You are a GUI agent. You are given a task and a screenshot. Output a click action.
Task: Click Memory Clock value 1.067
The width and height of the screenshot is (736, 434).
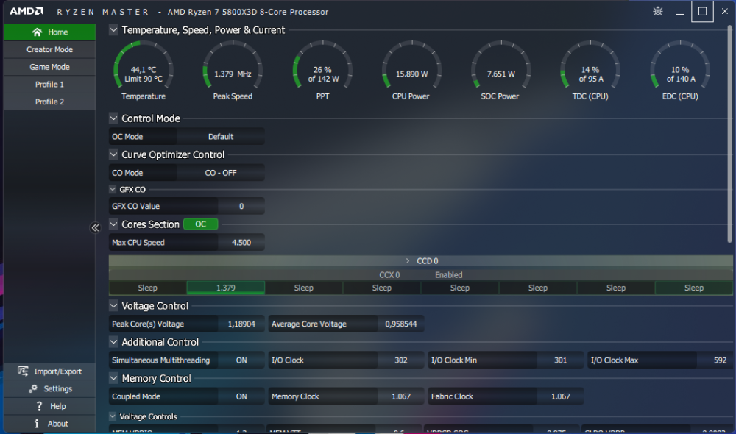(x=401, y=396)
